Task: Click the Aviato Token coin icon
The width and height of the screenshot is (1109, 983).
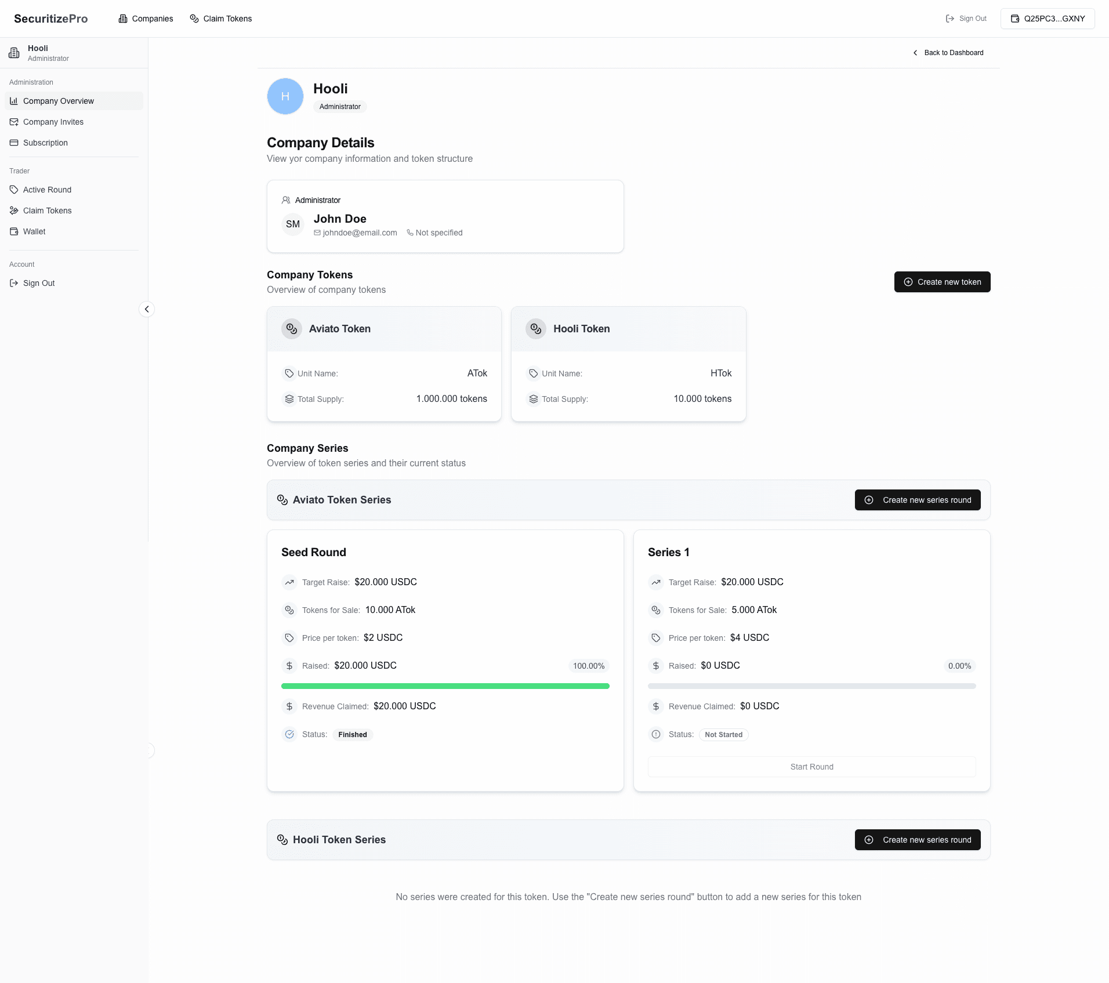Action: [x=292, y=329]
